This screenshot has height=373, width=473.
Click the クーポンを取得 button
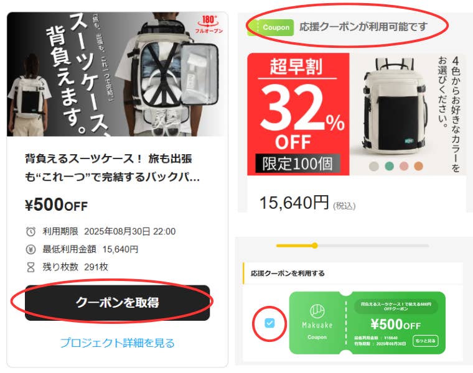pyautogui.click(x=118, y=303)
